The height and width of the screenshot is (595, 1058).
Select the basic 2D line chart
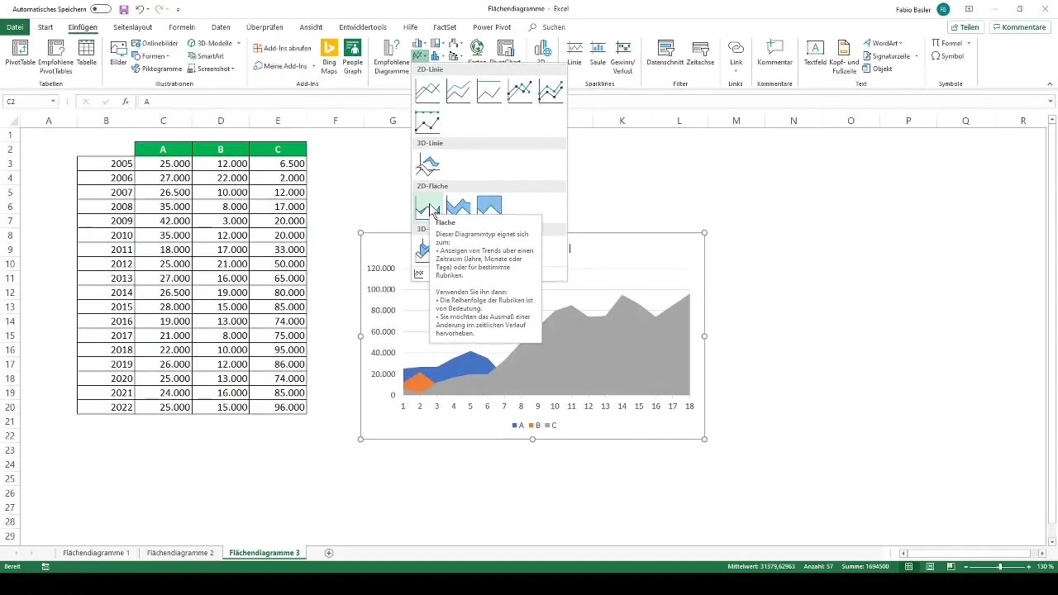(427, 91)
